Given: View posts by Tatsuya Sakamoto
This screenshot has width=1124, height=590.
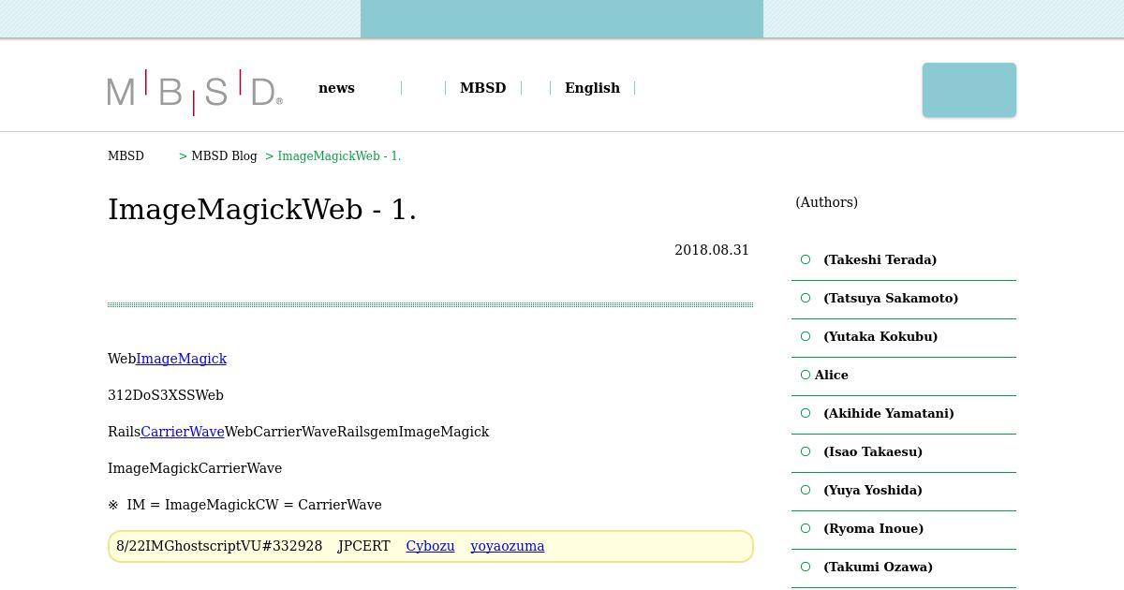Looking at the screenshot, I should click(891, 299).
